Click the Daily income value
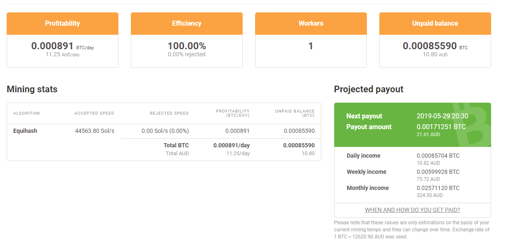This screenshot has width=523, height=245. 438,156
